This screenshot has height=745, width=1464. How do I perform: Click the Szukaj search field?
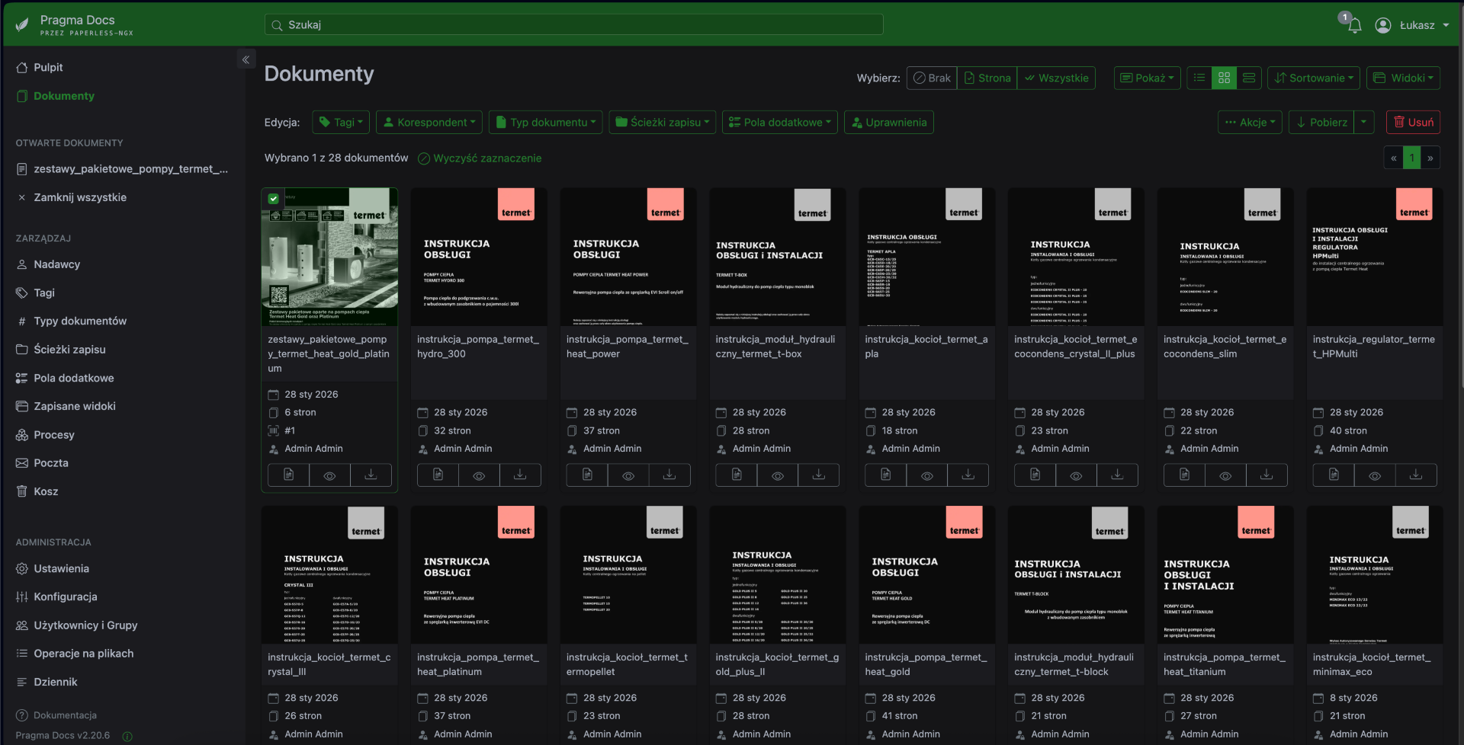573,25
